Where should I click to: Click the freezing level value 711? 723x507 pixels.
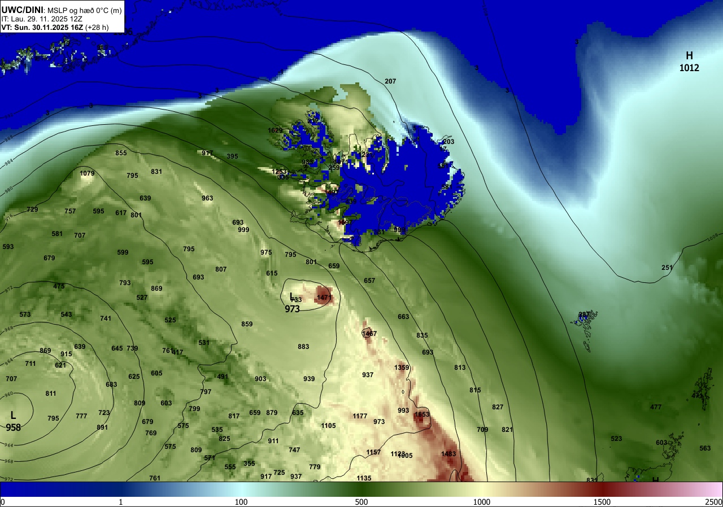pos(31,364)
